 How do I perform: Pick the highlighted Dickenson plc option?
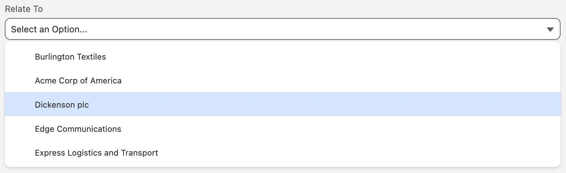(62, 105)
